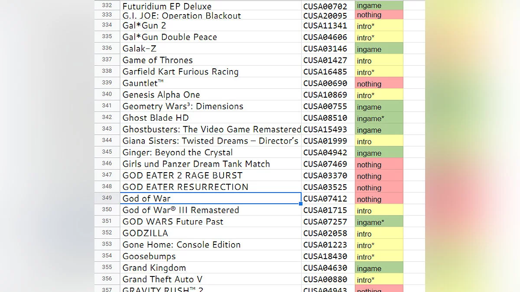The height and width of the screenshot is (292, 520).
Task: Select Girls und Panzer Dream Tank Match
Action: coord(211,164)
